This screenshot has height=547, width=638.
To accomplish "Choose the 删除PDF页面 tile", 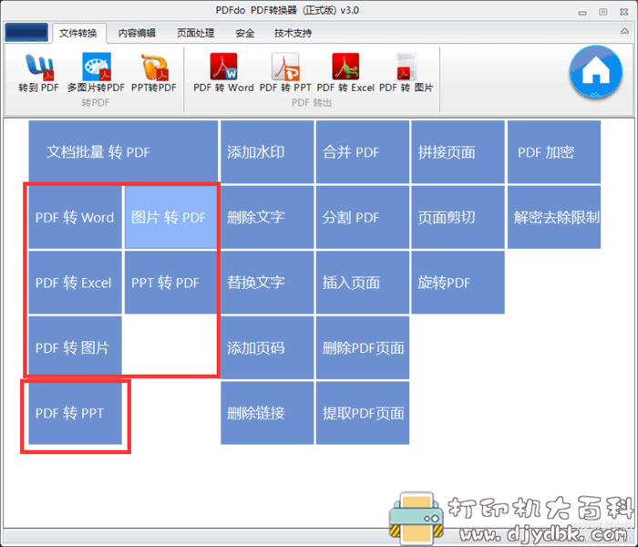I will 363,347.
